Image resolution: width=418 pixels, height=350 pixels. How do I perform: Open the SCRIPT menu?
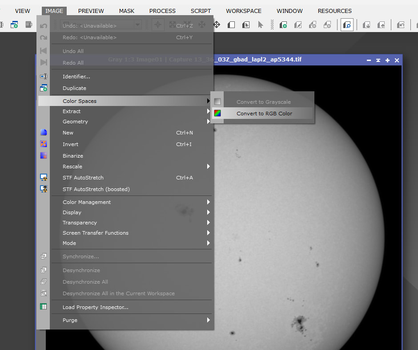pyautogui.click(x=201, y=11)
